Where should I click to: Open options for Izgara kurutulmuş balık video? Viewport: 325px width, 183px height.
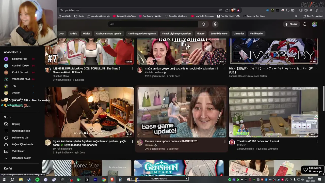tap(133, 141)
